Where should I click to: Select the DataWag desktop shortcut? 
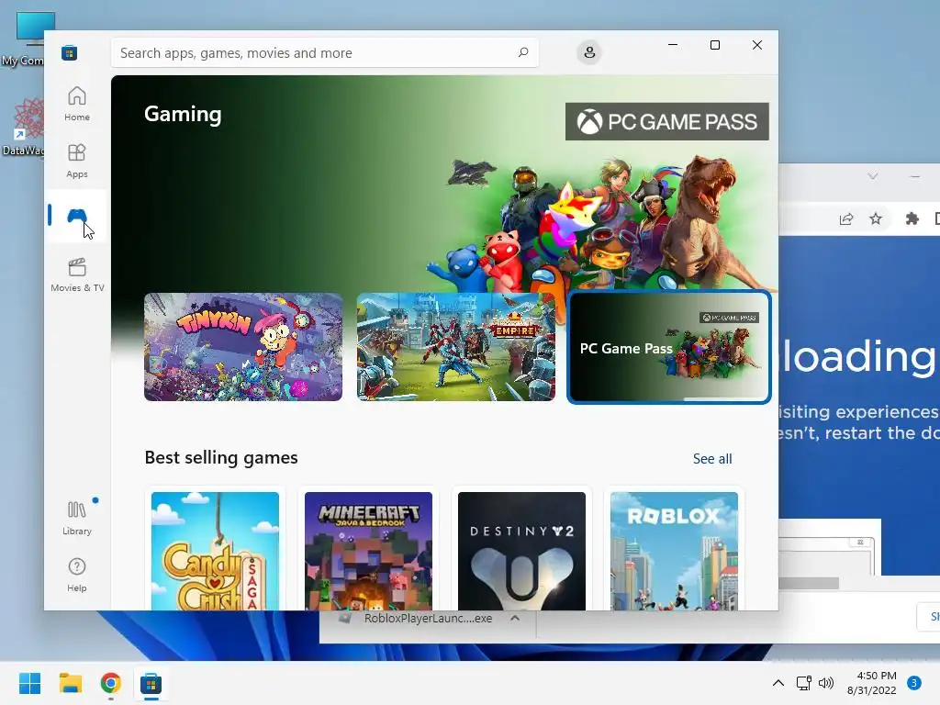pyautogui.click(x=24, y=128)
